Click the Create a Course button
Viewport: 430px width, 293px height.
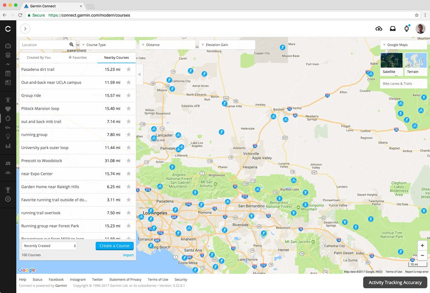tap(115, 246)
